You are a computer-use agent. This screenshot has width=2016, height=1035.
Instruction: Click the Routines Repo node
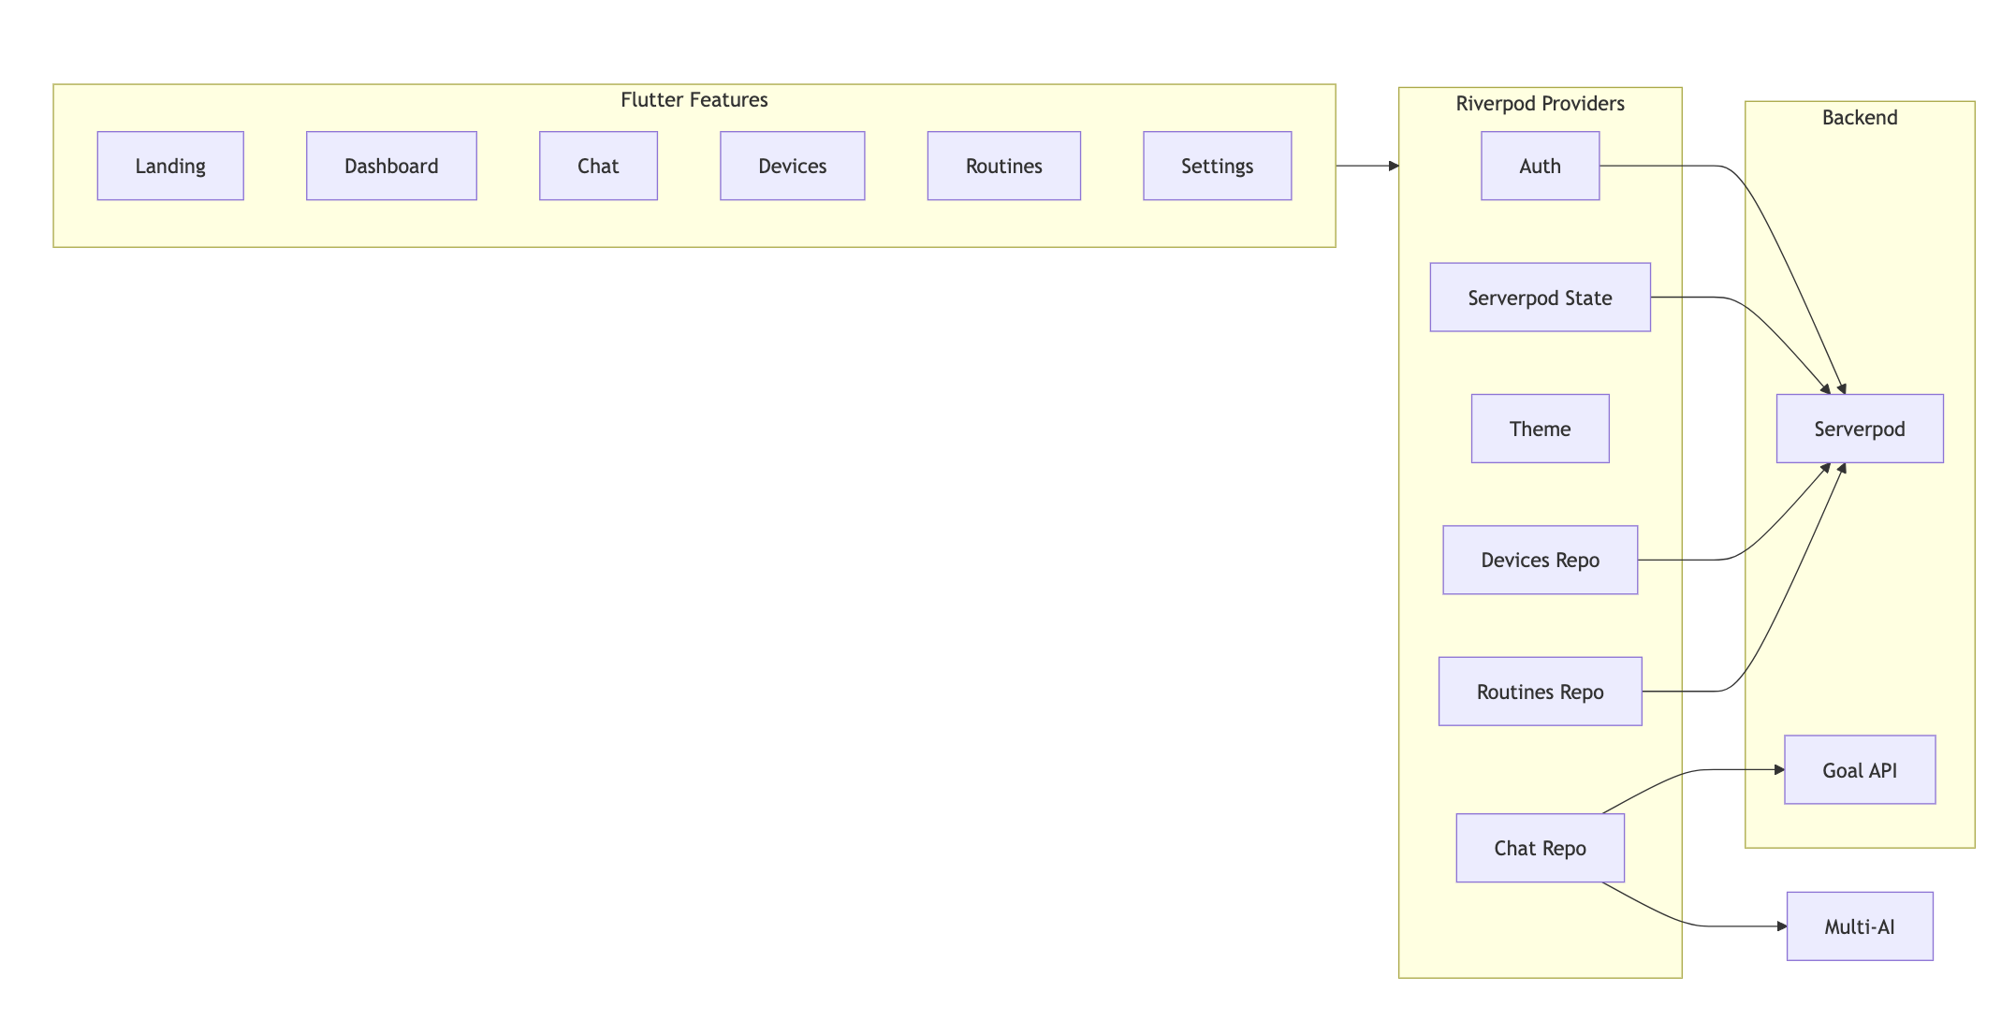pos(1540,692)
